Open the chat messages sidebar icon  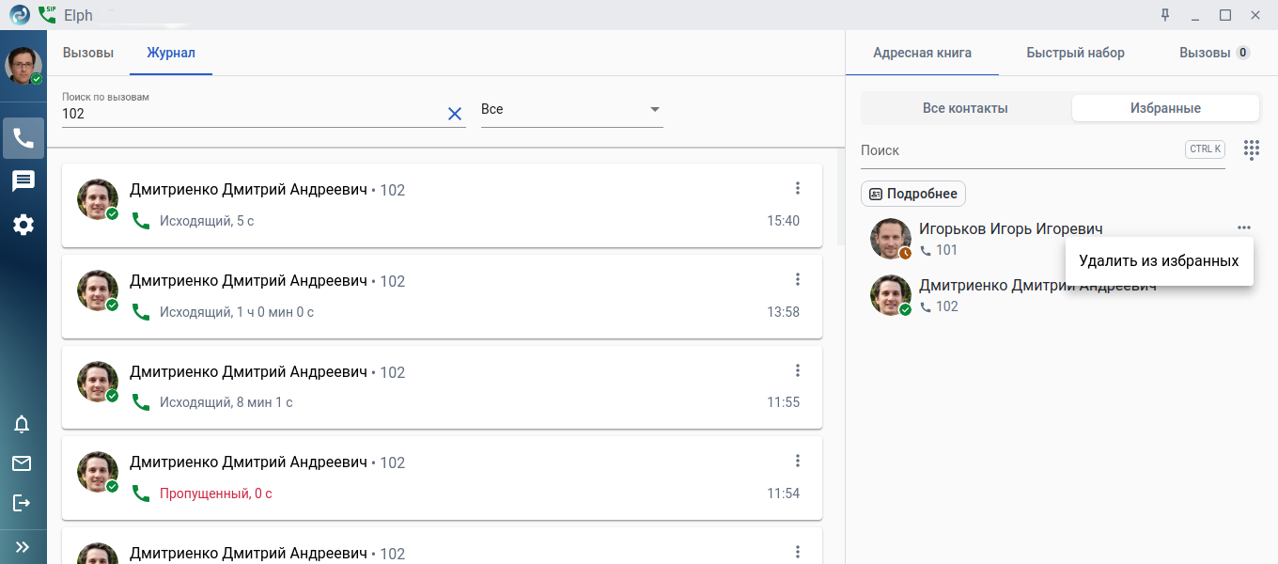pyautogui.click(x=23, y=181)
